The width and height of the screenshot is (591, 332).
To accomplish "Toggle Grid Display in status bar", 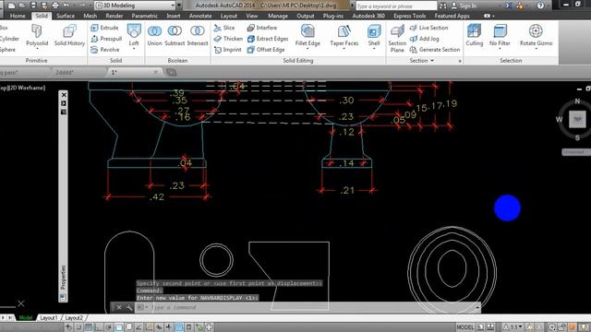I will (x=89, y=327).
